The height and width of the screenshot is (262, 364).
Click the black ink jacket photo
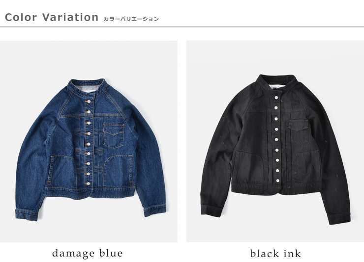tap(275, 141)
